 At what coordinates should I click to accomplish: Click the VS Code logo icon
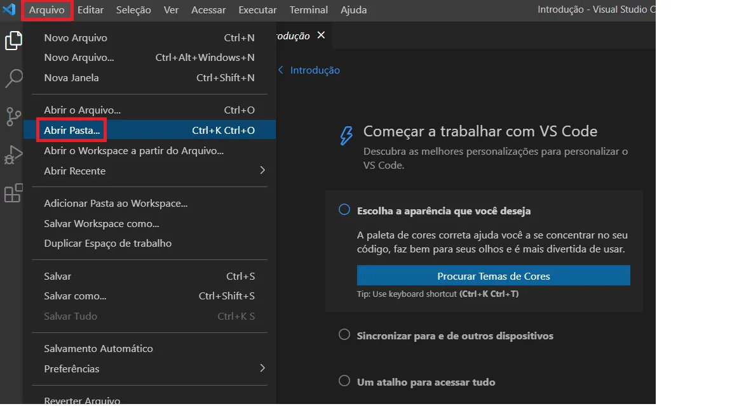pos(9,10)
